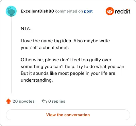Image resolution: width=136 pixels, height=126 pixels.
Task: Upvote using the orange arrow icon
Action: (x=8, y=101)
